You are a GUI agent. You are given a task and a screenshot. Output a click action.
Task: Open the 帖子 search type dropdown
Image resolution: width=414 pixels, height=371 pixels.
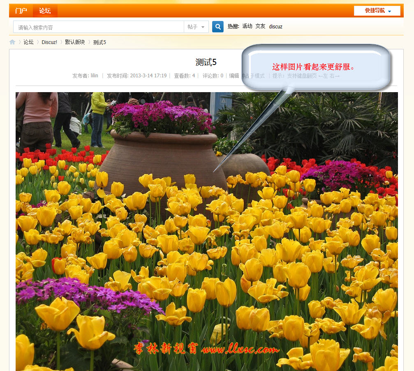(196, 27)
